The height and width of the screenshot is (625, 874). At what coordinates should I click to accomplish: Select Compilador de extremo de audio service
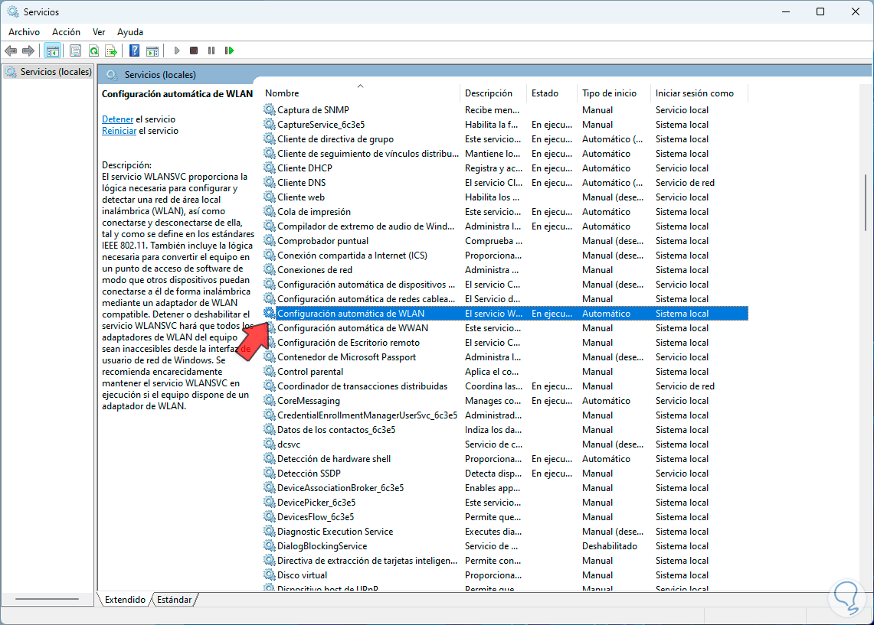tap(506, 226)
